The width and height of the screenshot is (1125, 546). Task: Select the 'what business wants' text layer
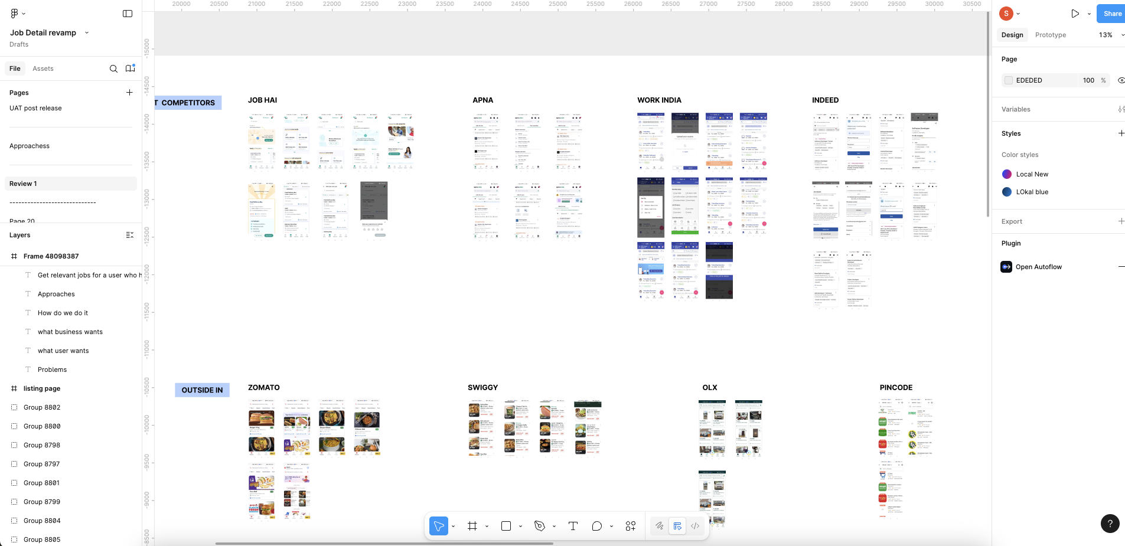pos(71,332)
